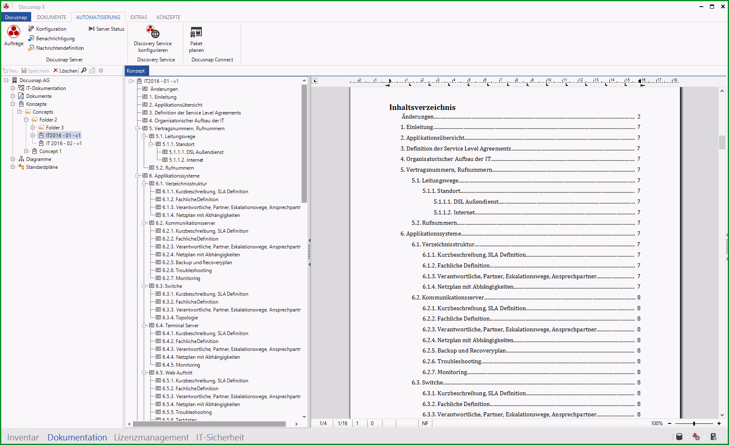The height and width of the screenshot is (445, 729).
Task: Open Benachrichtigung settings
Action: [52, 39]
